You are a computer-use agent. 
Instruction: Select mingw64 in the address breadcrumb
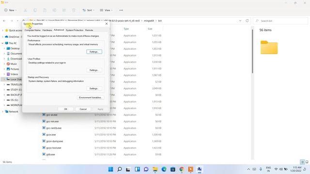(149, 21)
